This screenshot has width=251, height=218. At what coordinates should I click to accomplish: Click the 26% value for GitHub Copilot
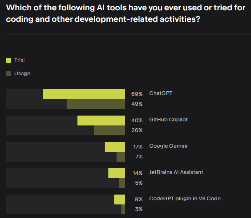click(x=137, y=130)
